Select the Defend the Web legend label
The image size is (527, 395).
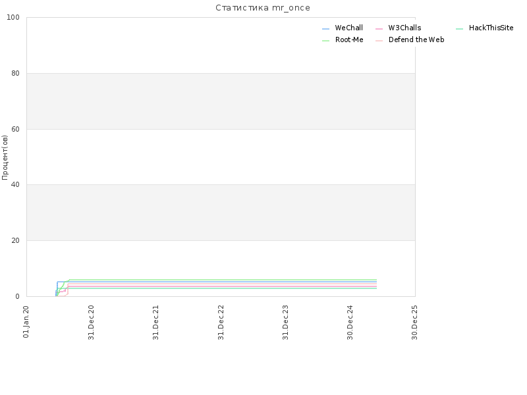[416, 39]
